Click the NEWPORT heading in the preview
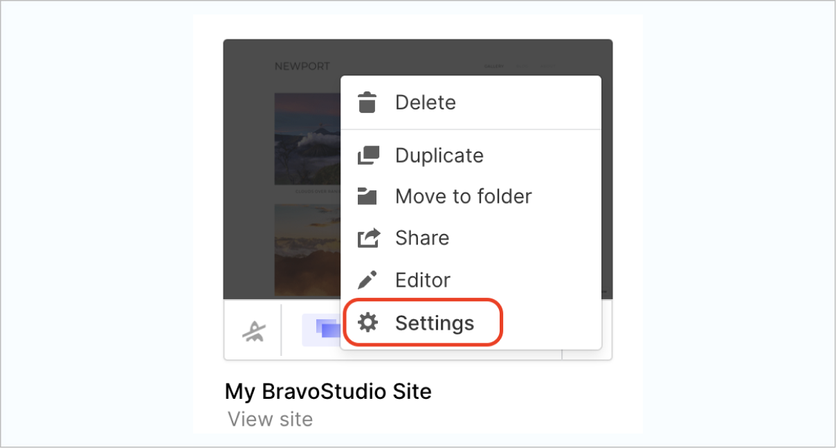836x448 pixels. click(x=302, y=66)
